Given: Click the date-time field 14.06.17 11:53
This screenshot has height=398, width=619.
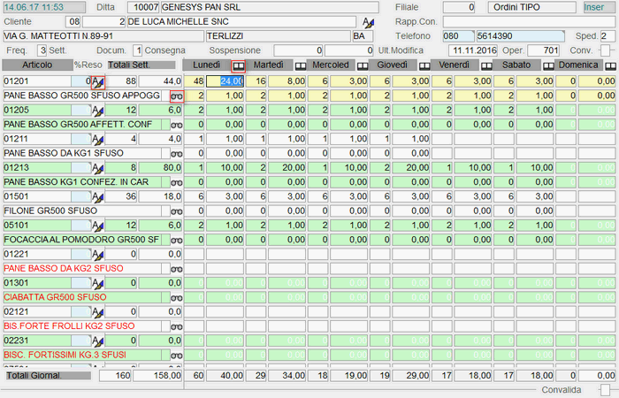Looking at the screenshot, I should click(x=44, y=7).
